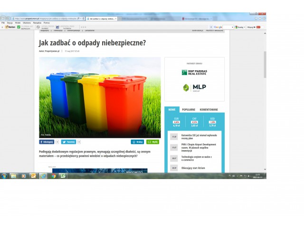Open the MLP Group partner logo

[194, 87]
